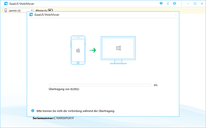
Task: Close the transfer dialog with its X
Action: tap(176, 15)
